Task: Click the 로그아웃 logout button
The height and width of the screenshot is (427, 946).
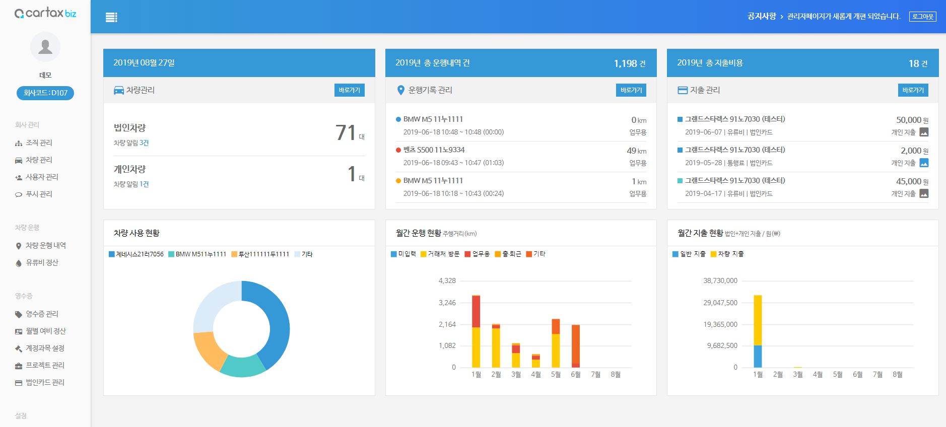Action: [x=923, y=17]
